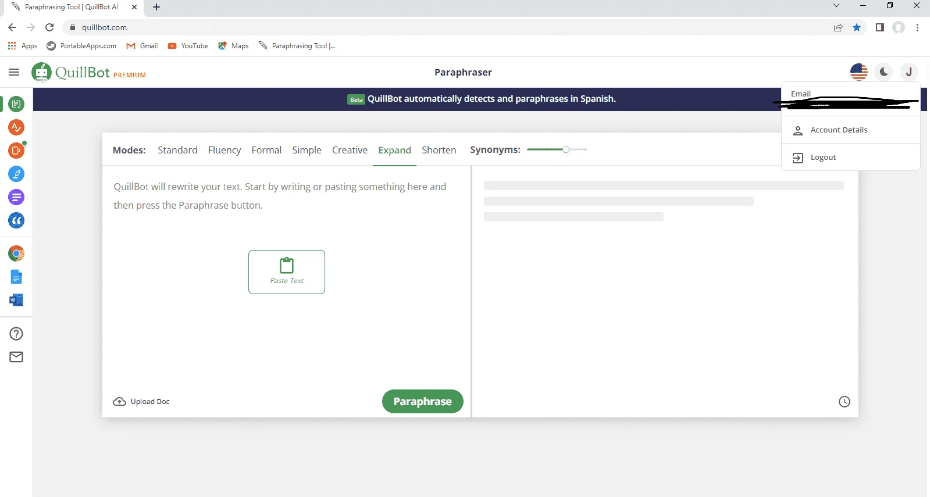View site information via the lock icon

coord(73,27)
